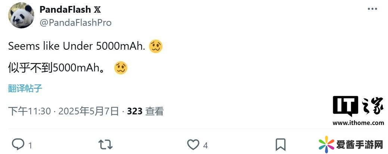This screenshot has width=388, height=154.
Task: Click the woozy emoji after the Chinese text
Action: coord(121,68)
